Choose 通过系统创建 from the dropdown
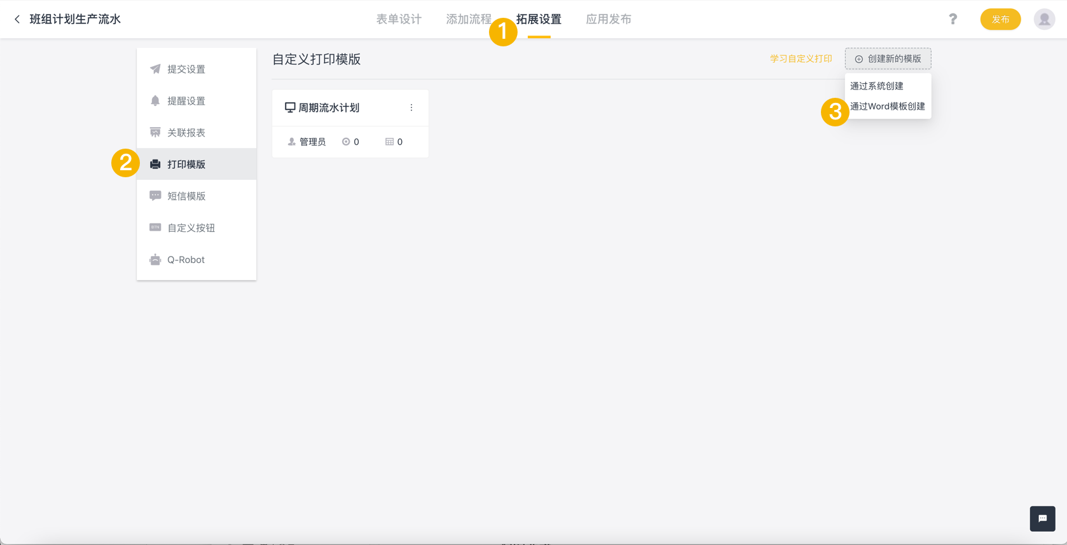1067x545 pixels. [x=888, y=86]
